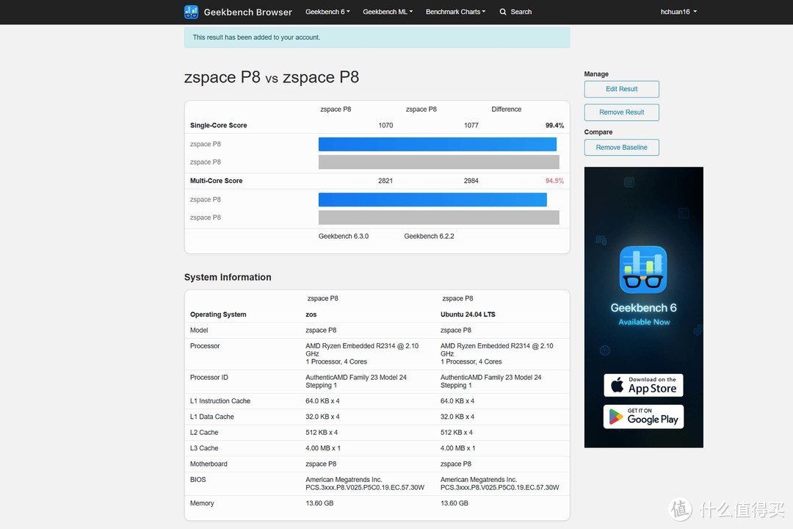Open the hchuan16 account dropdown
The height and width of the screenshot is (529, 793).
(x=678, y=12)
